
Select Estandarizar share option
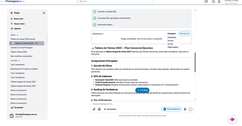(174, 37)
